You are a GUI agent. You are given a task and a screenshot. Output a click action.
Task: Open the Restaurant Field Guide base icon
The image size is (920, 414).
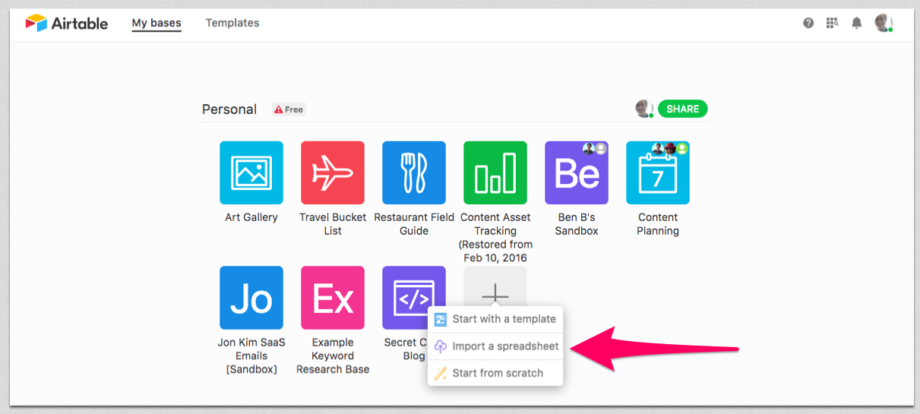coord(414,172)
